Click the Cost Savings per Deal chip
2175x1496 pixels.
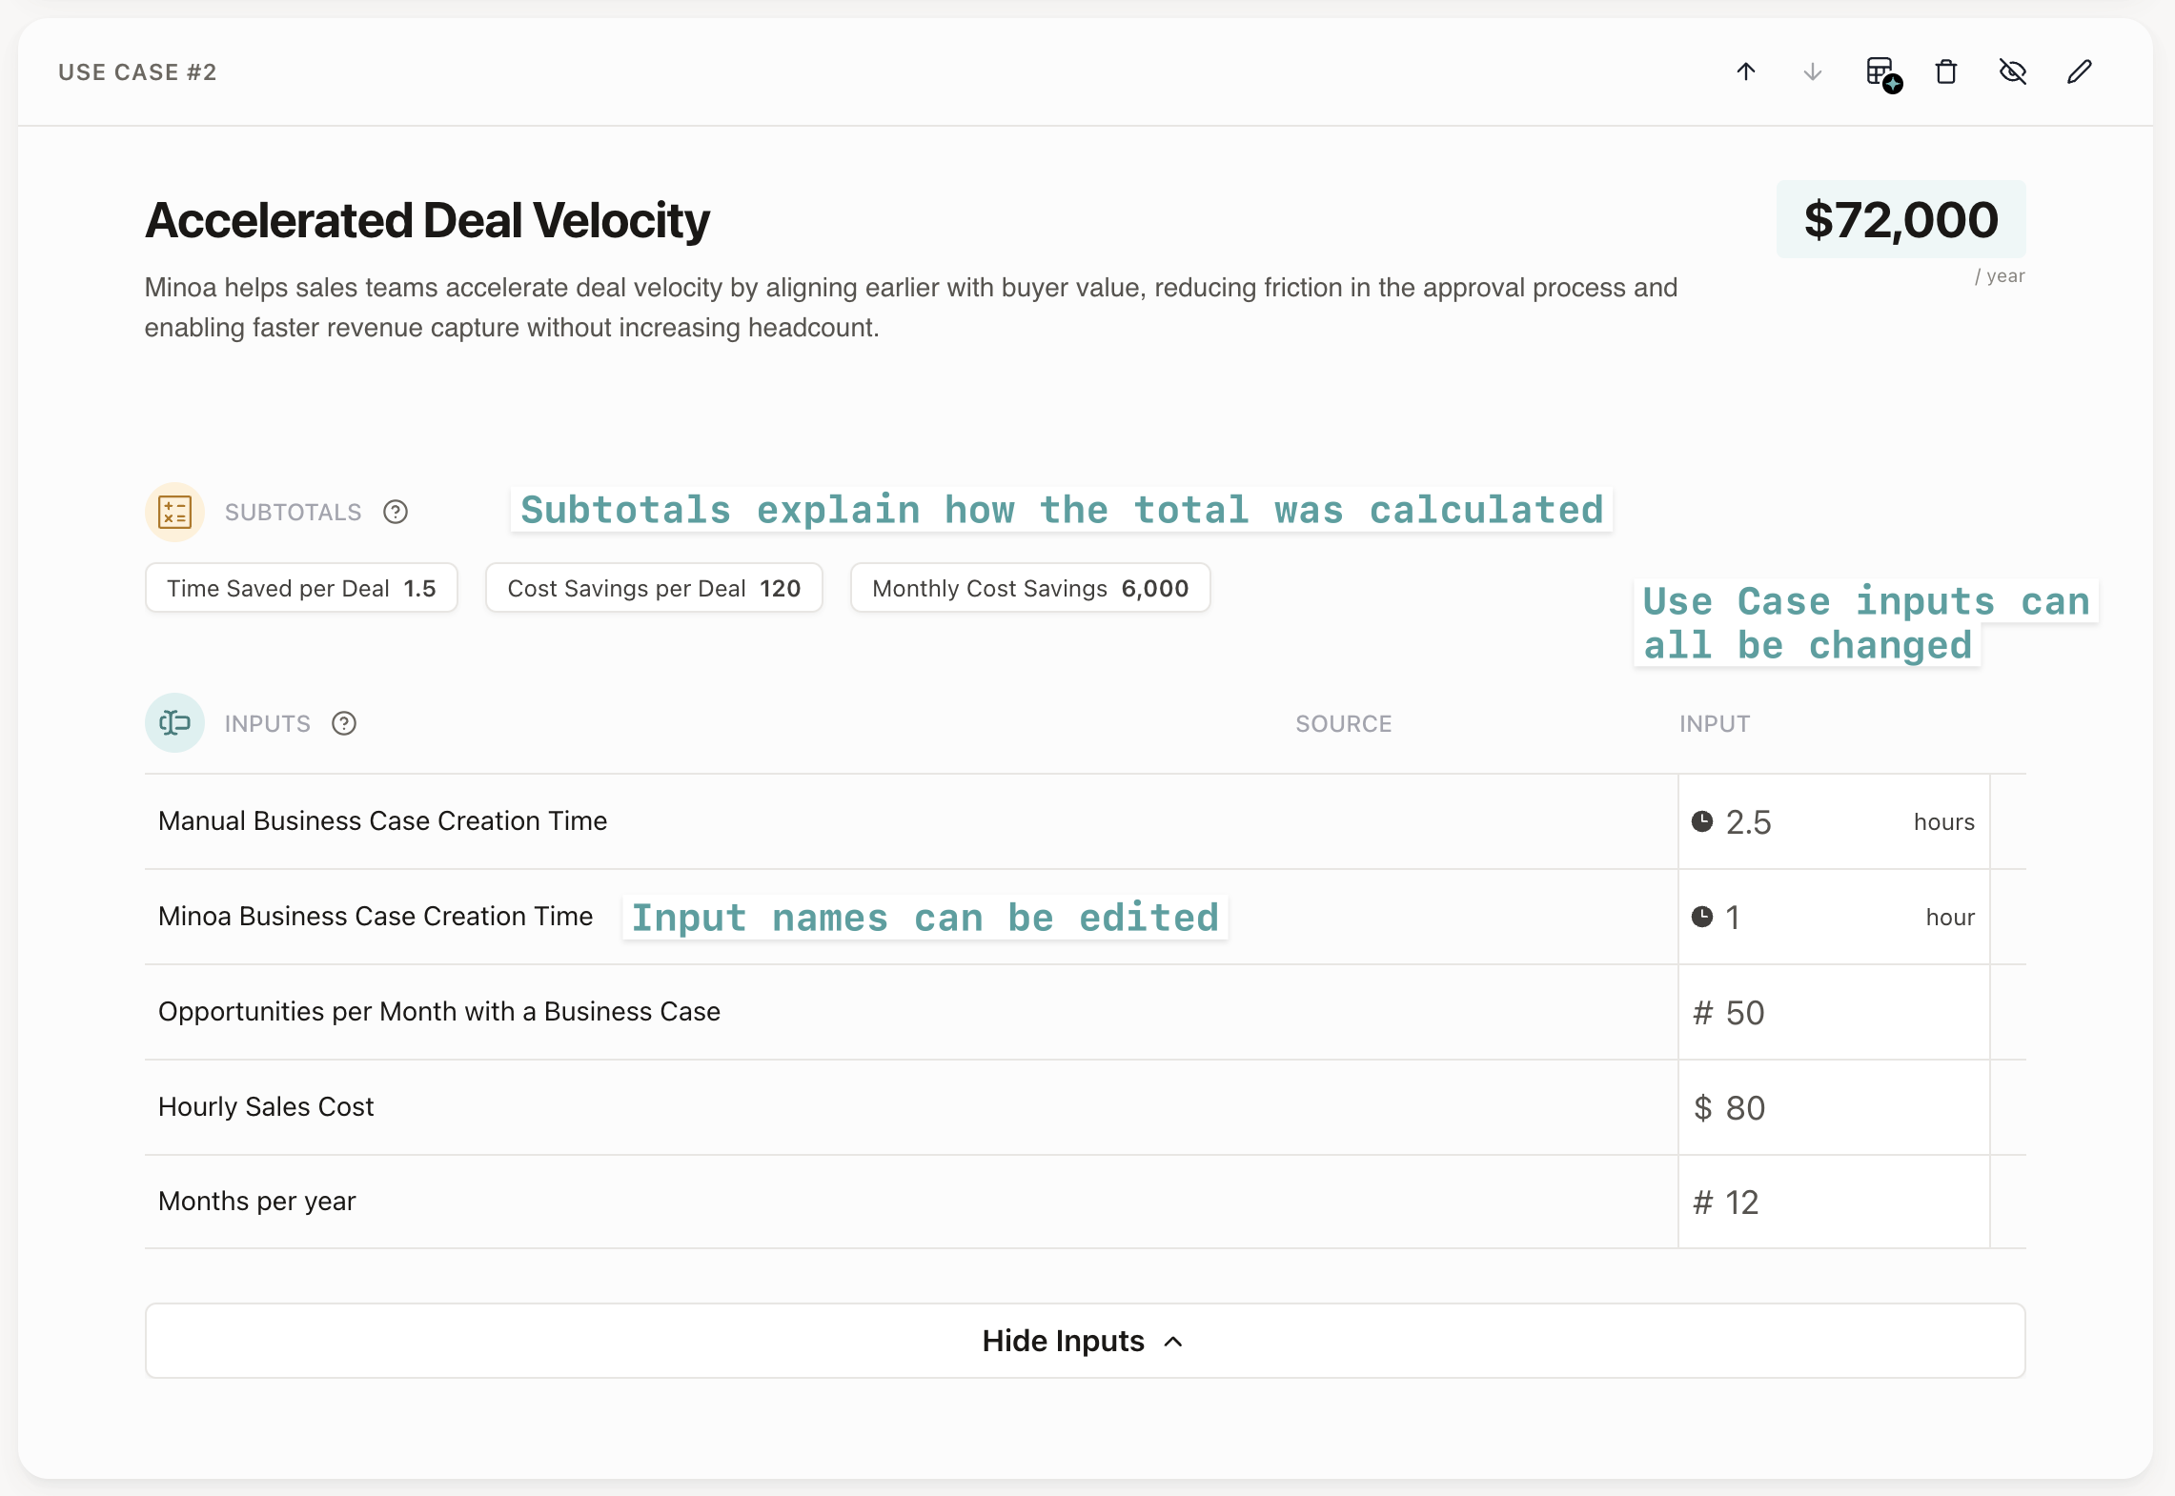654,589
